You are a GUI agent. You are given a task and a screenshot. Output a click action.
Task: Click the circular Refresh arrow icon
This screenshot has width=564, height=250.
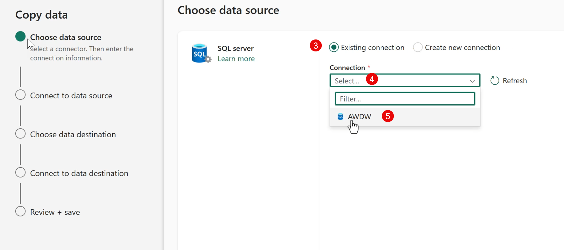tap(495, 81)
